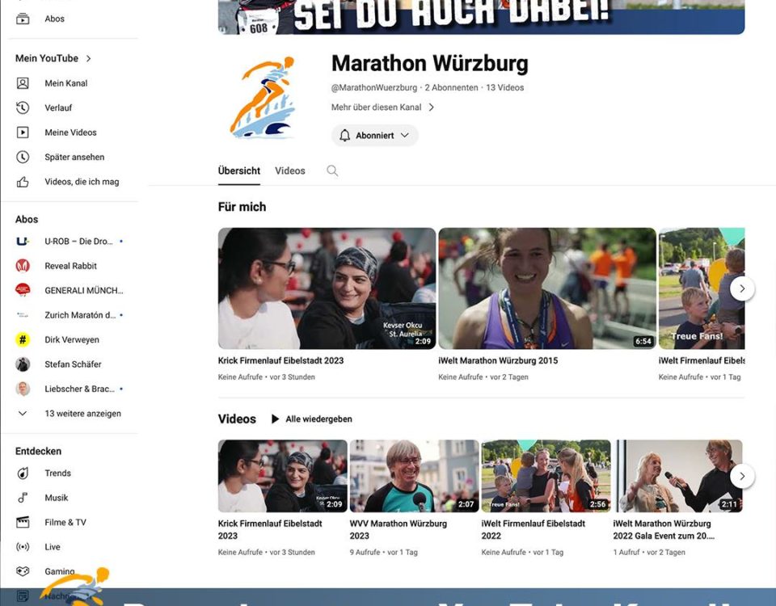Click the U-ROB – Die Dro... subscription name
Image resolution: width=776 pixels, height=606 pixels.
78,242
